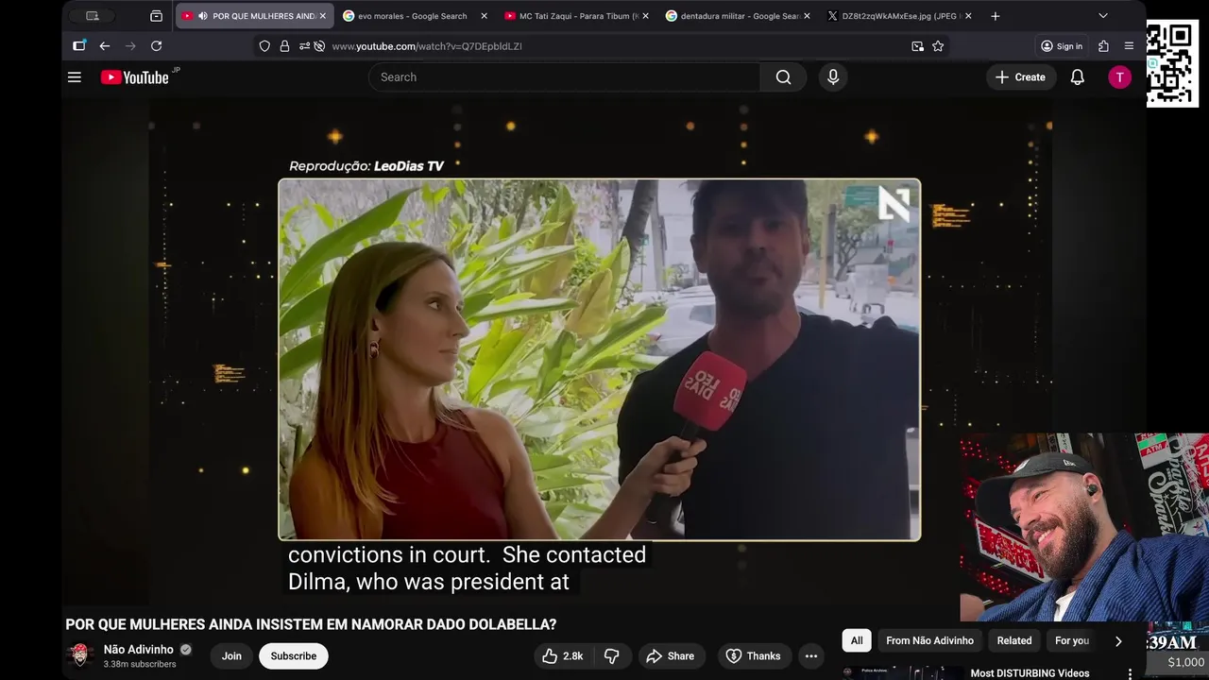Click the browser address bar URL
The height and width of the screenshot is (680, 1209).
coord(427,46)
